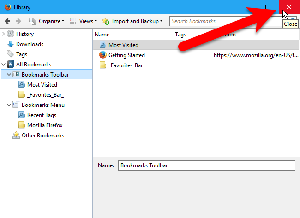
Task: Sort by the Name column header
Action: (133, 35)
